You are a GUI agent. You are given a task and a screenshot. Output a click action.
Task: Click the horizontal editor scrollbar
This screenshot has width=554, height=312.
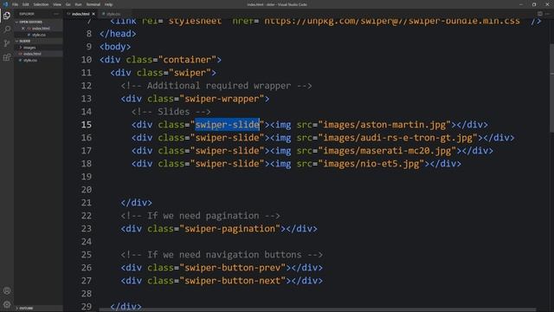[x=318, y=310]
